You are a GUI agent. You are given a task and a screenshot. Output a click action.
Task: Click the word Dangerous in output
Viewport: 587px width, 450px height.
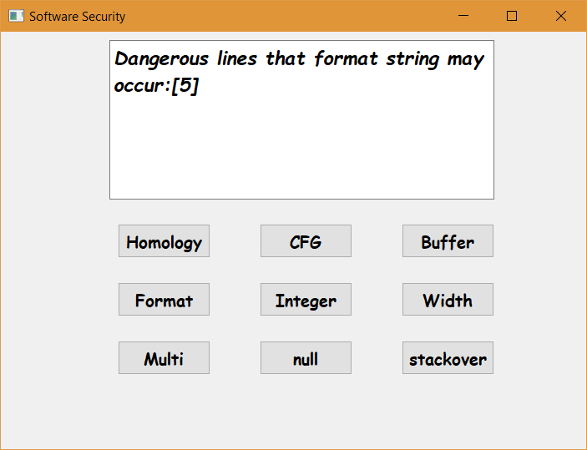[x=161, y=58]
